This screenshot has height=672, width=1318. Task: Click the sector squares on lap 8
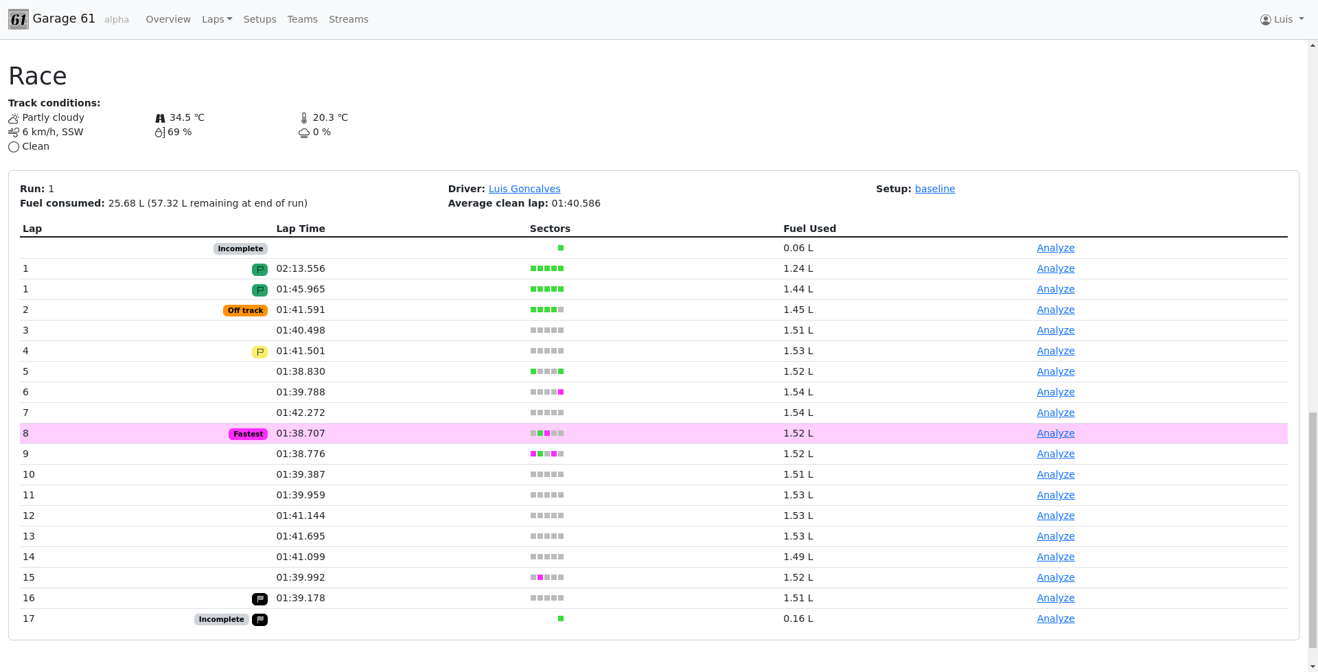547,433
